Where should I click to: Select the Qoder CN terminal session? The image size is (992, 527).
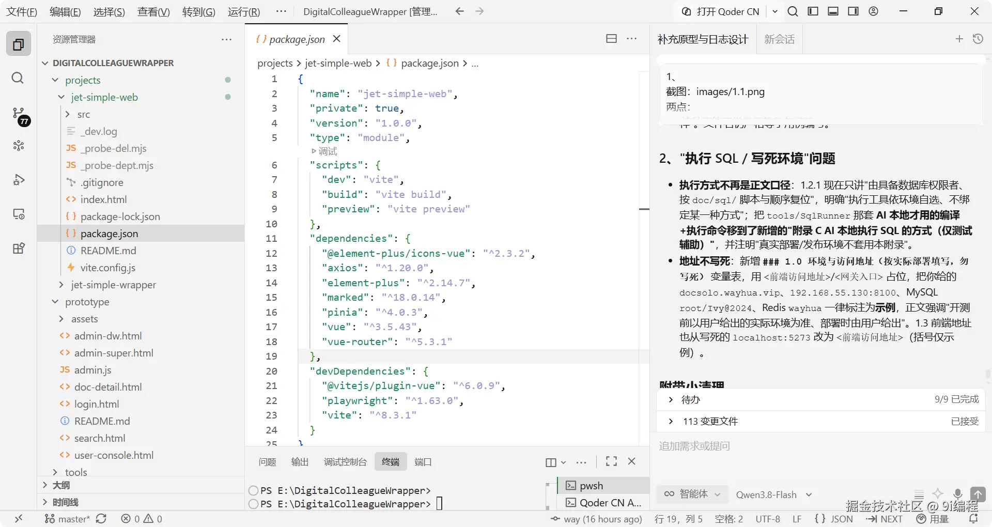603,503
